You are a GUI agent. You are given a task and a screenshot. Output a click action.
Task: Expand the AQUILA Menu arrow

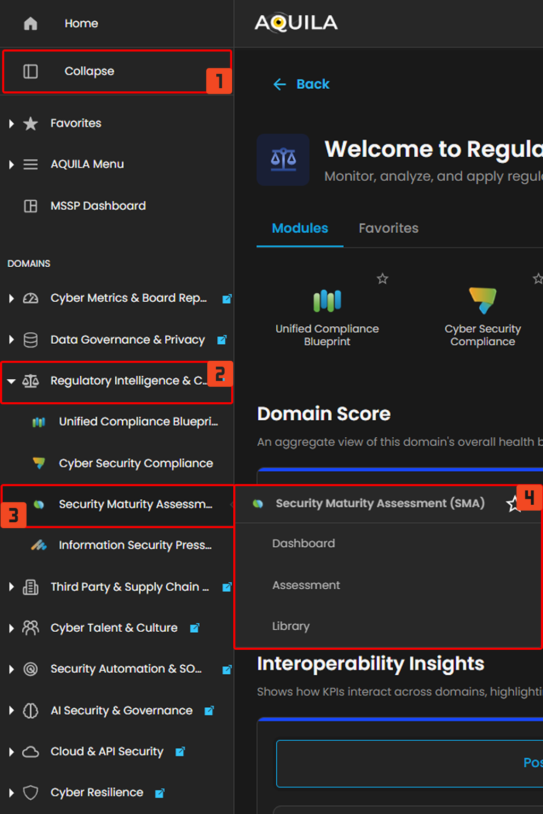coord(11,164)
